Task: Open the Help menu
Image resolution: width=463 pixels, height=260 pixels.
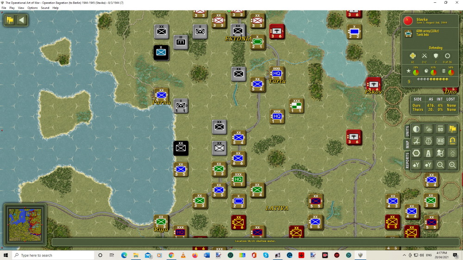Action: (x=56, y=8)
